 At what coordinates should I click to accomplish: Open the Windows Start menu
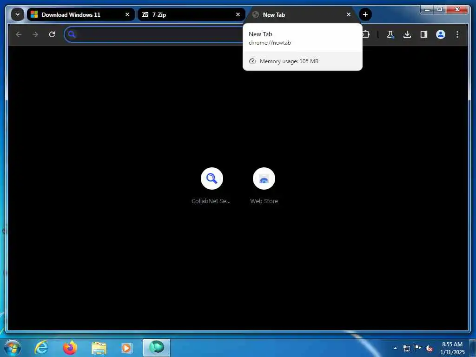[13, 348]
